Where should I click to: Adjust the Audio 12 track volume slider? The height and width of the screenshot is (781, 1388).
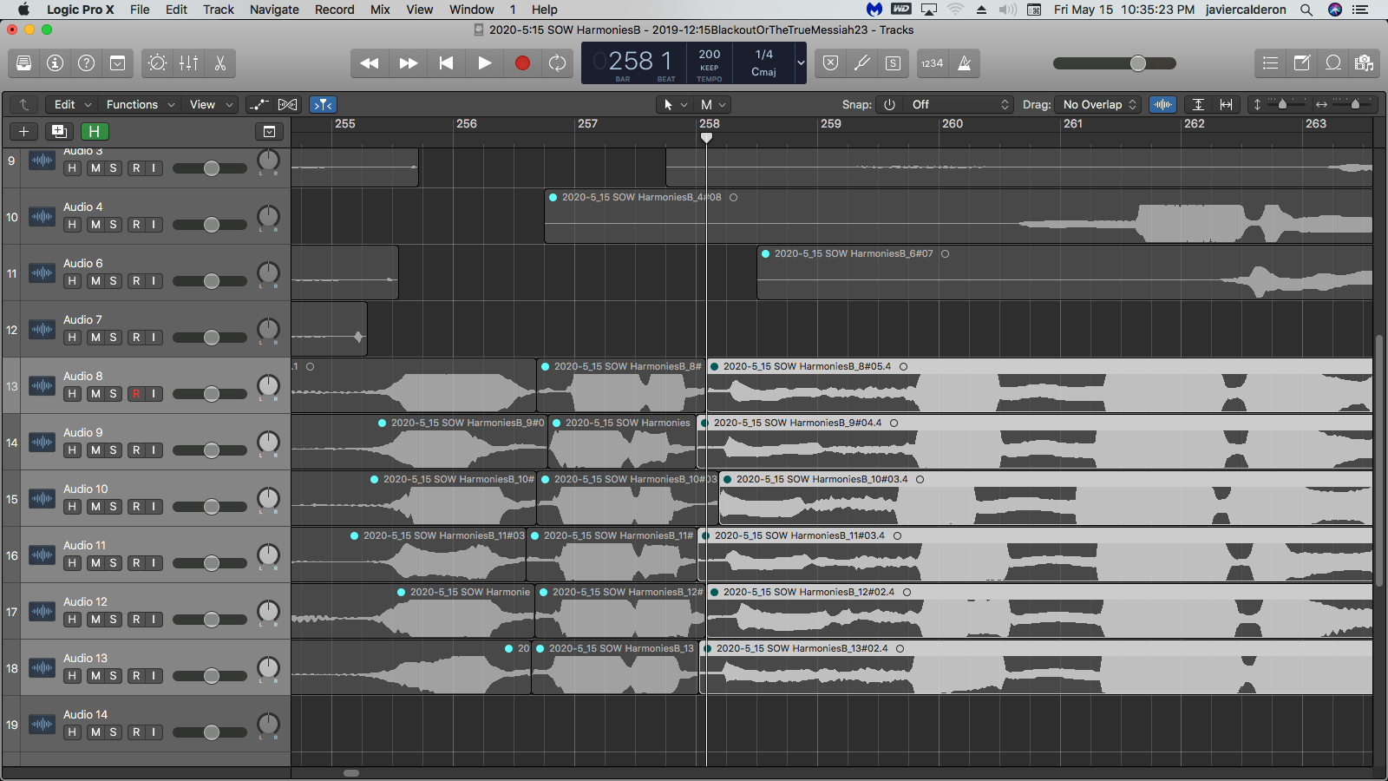click(211, 620)
